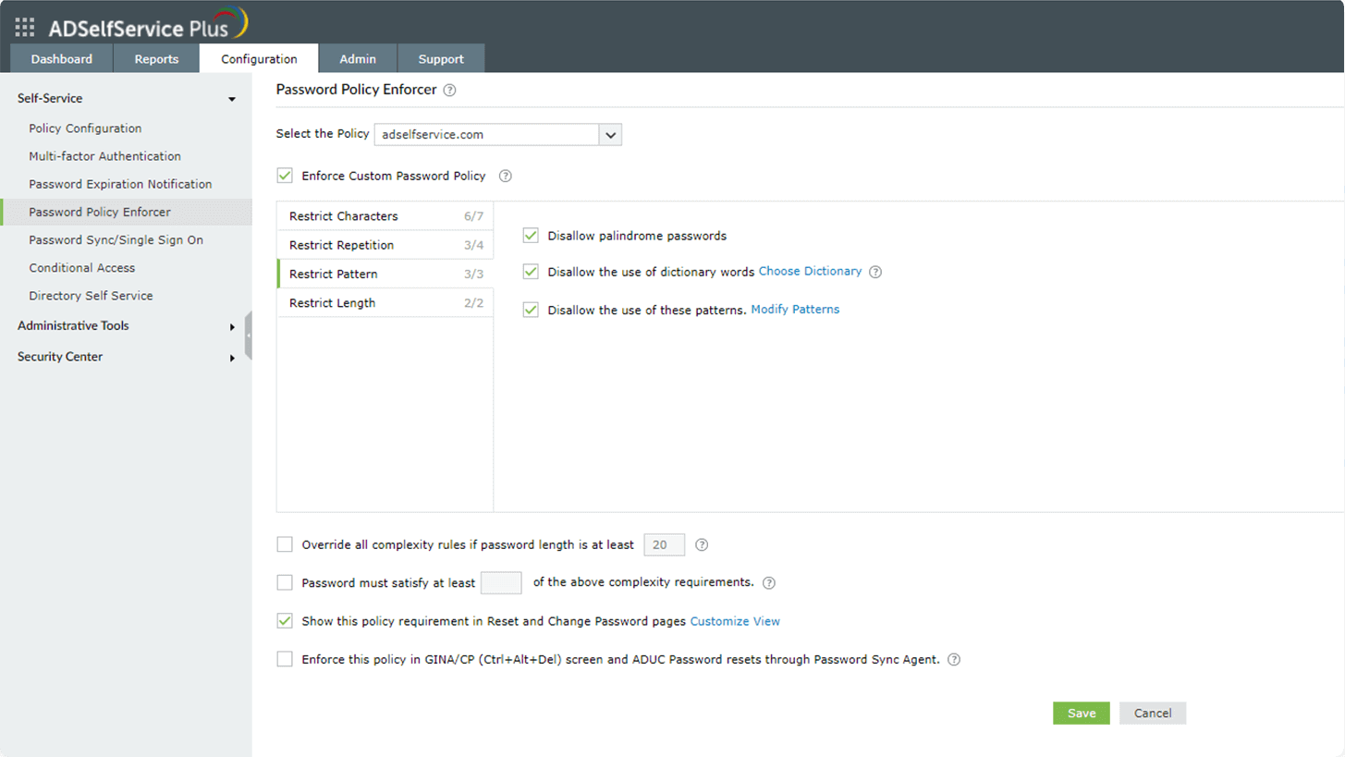The height and width of the screenshot is (757, 1345).
Task: Click help icon beside override length field
Action: (x=701, y=545)
